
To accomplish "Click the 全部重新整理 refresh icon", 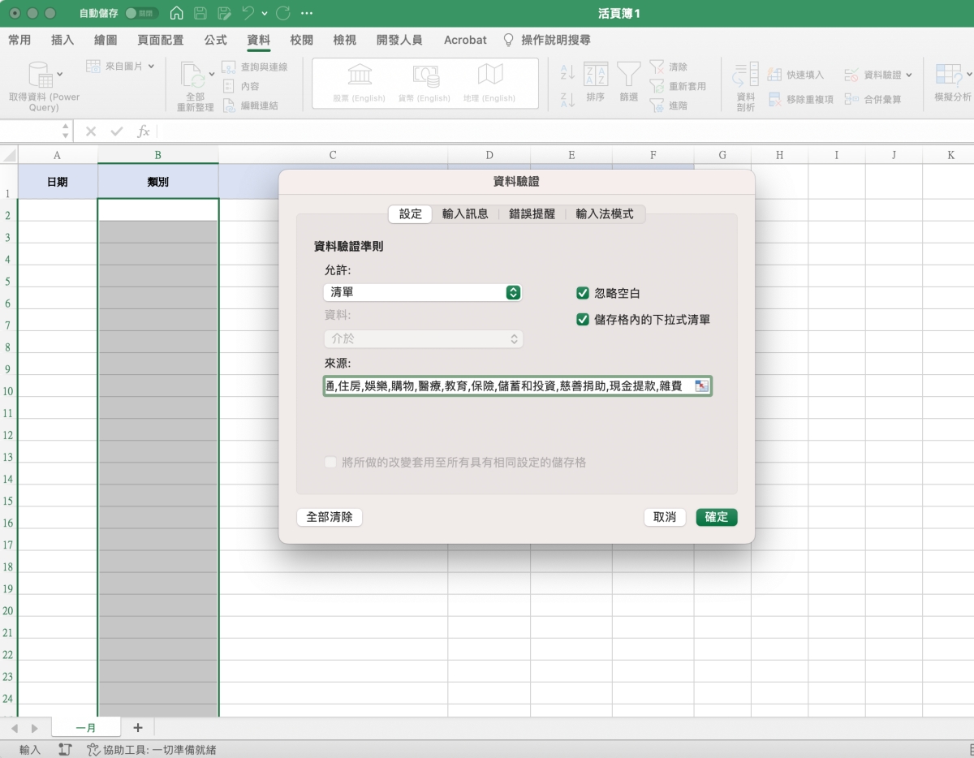I will (193, 75).
